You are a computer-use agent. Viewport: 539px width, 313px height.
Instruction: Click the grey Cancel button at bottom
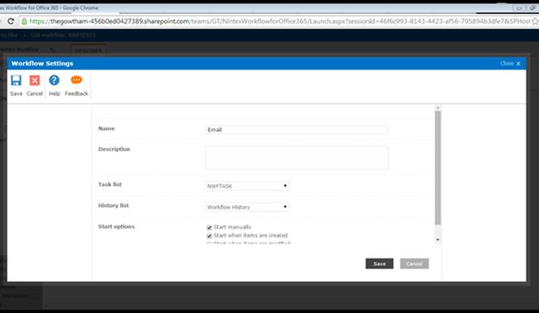[x=415, y=263]
